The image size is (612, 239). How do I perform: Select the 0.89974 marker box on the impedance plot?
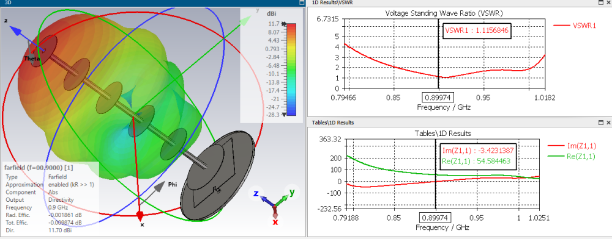tap(435, 217)
